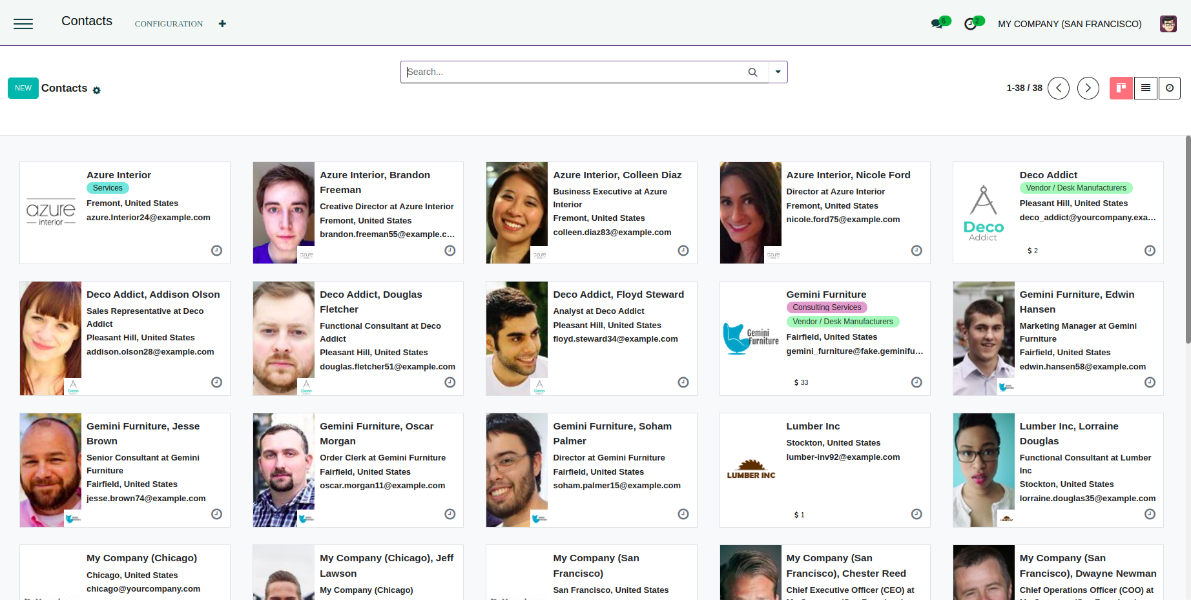Click activity clock on Lorraine Douglas card
The image size is (1191, 600).
click(x=1150, y=514)
